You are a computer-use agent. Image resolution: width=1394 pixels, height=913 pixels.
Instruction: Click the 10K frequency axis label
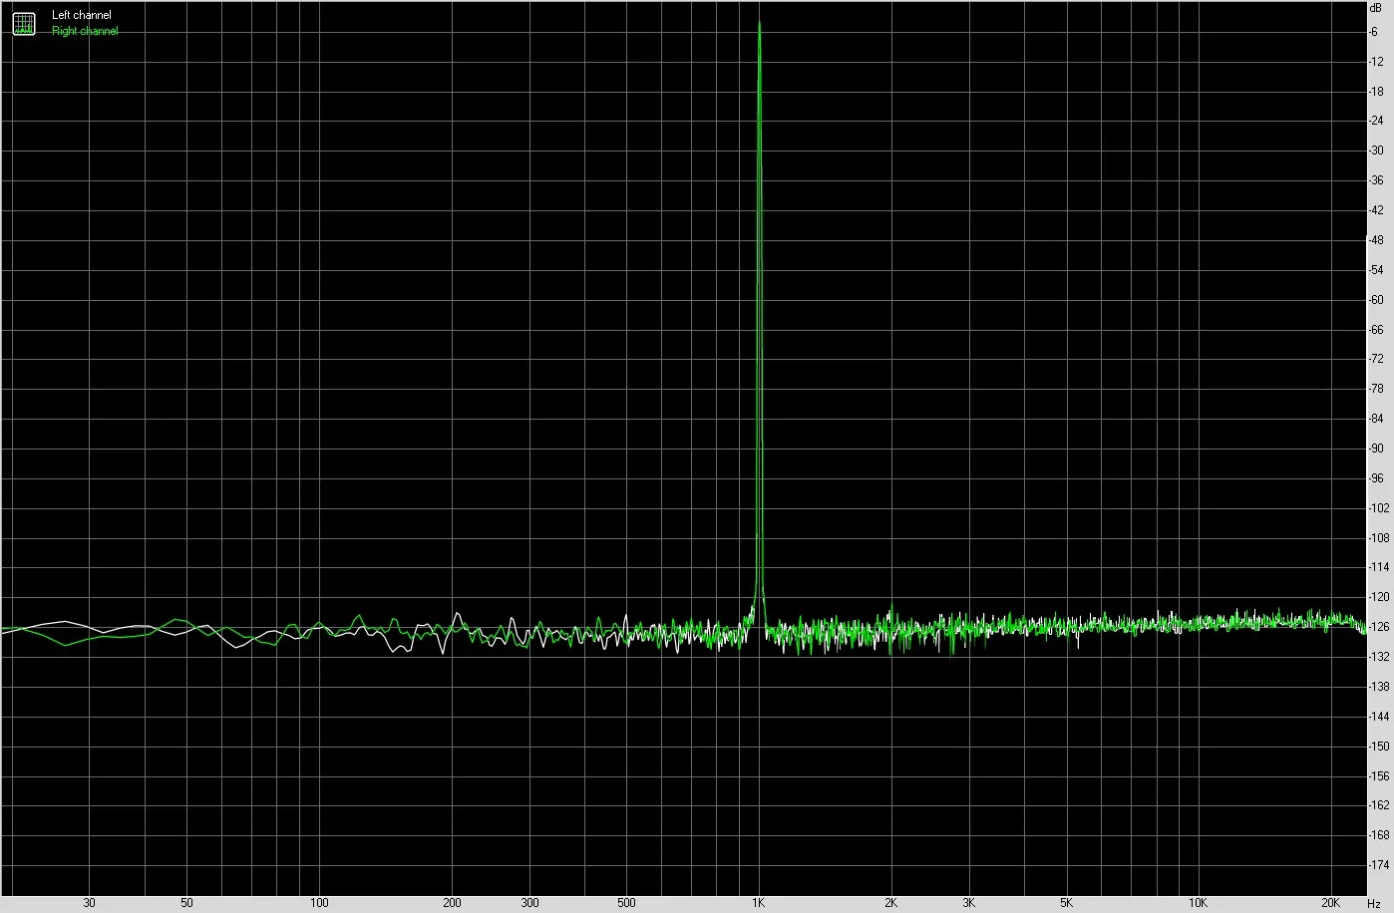(1199, 903)
